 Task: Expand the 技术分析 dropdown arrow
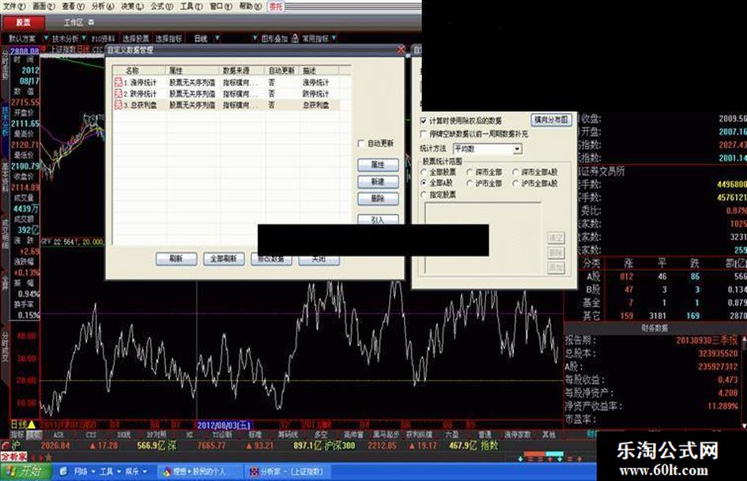(84, 38)
